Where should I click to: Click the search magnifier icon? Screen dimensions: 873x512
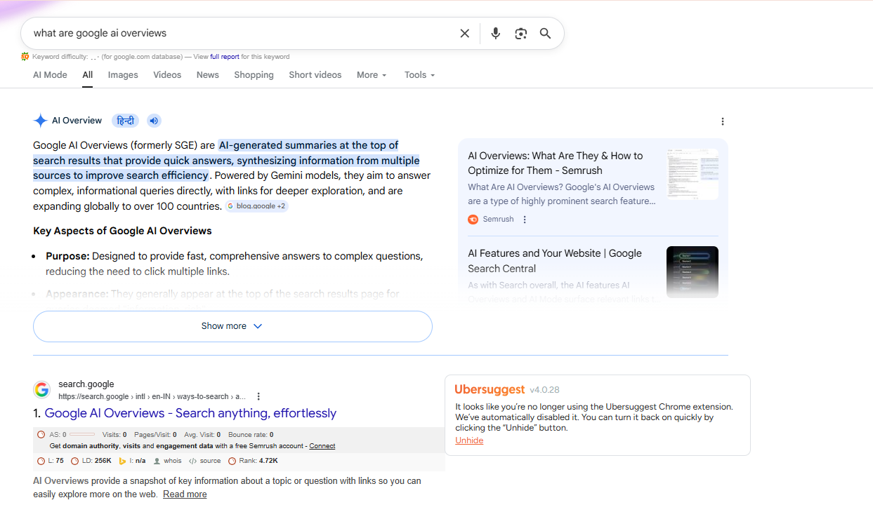pos(545,33)
